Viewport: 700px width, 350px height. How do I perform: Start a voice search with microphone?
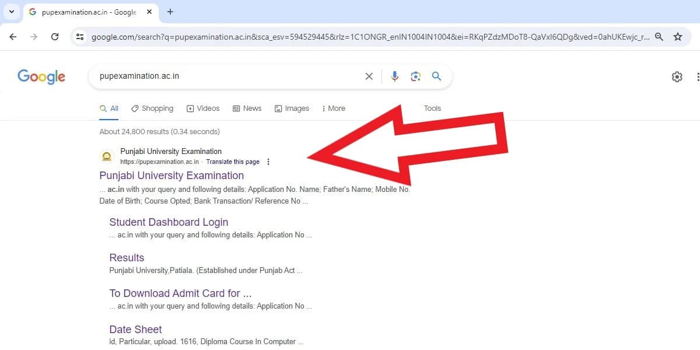coord(395,76)
